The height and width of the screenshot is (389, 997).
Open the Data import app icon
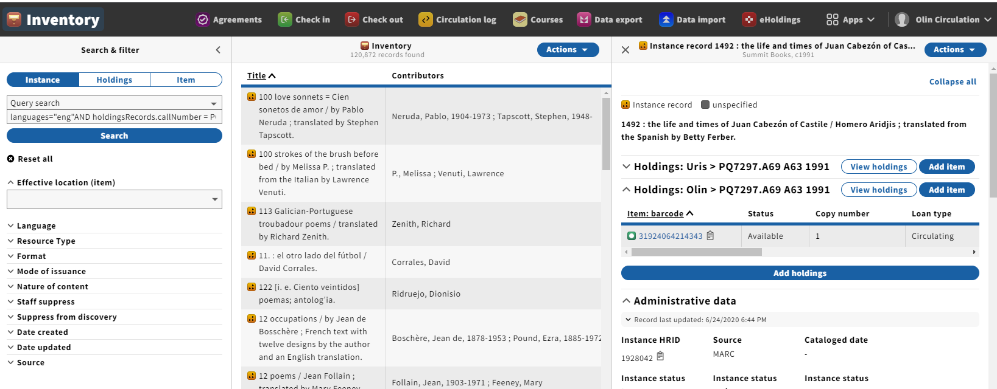(x=666, y=19)
